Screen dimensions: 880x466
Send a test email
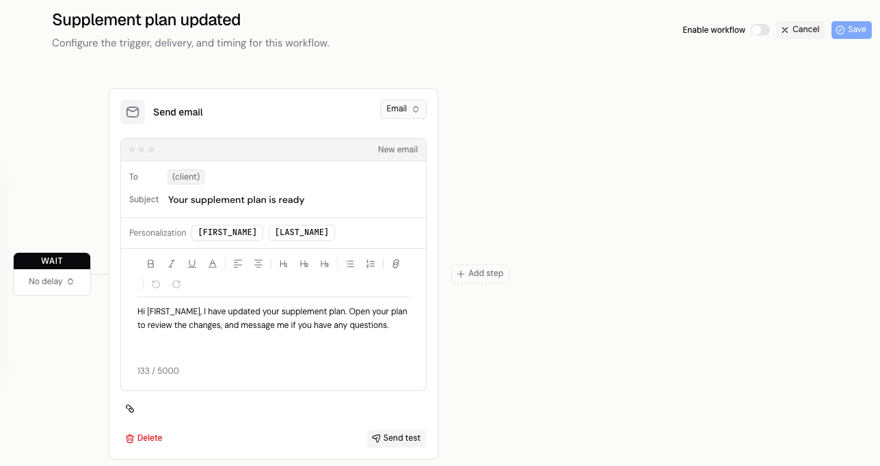click(397, 439)
